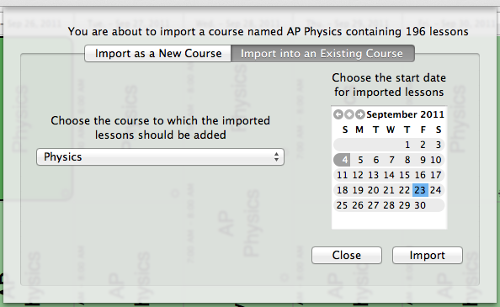
Task: Click the Close button
Action: pos(347,255)
